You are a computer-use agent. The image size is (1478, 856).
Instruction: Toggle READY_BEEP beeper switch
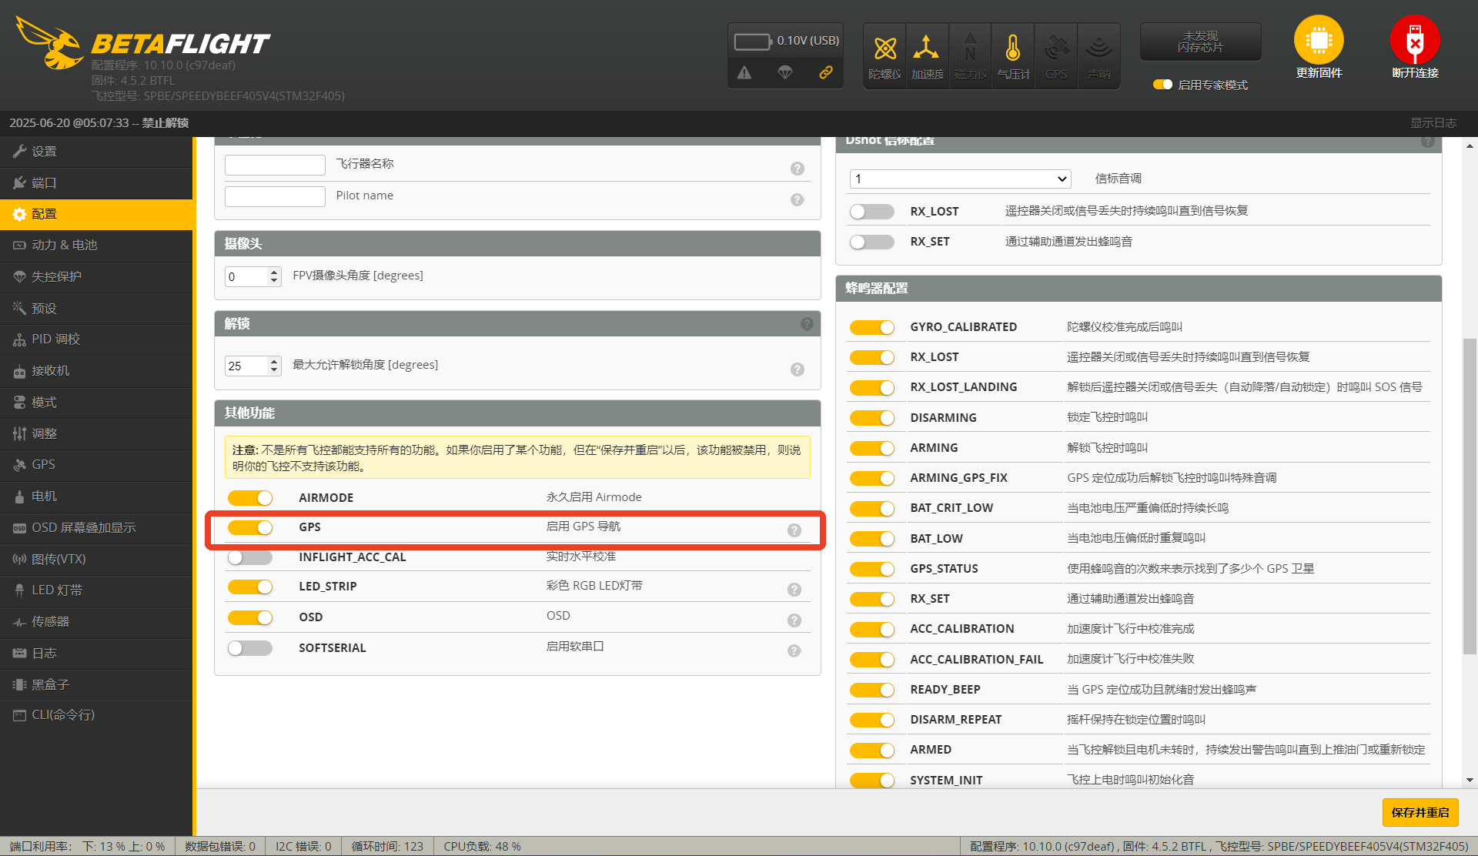click(872, 690)
